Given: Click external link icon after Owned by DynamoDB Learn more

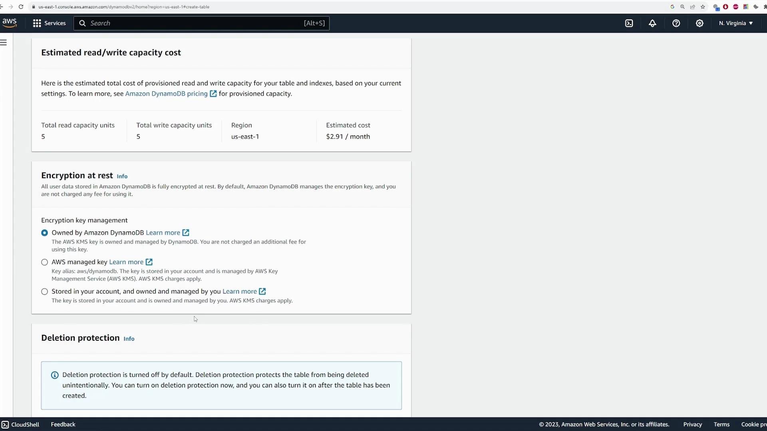Looking at the screenshot, I should (x=186, y=233).
